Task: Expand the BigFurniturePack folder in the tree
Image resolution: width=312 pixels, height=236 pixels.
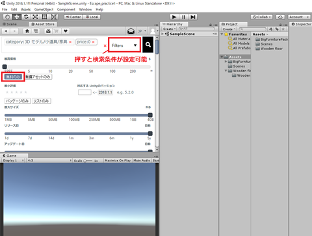Action: click(x=226, y=62)
